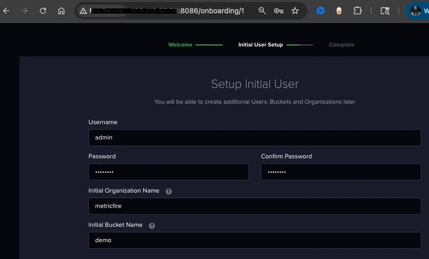Click the Username label
429x259 pixels.
(103, 122)
